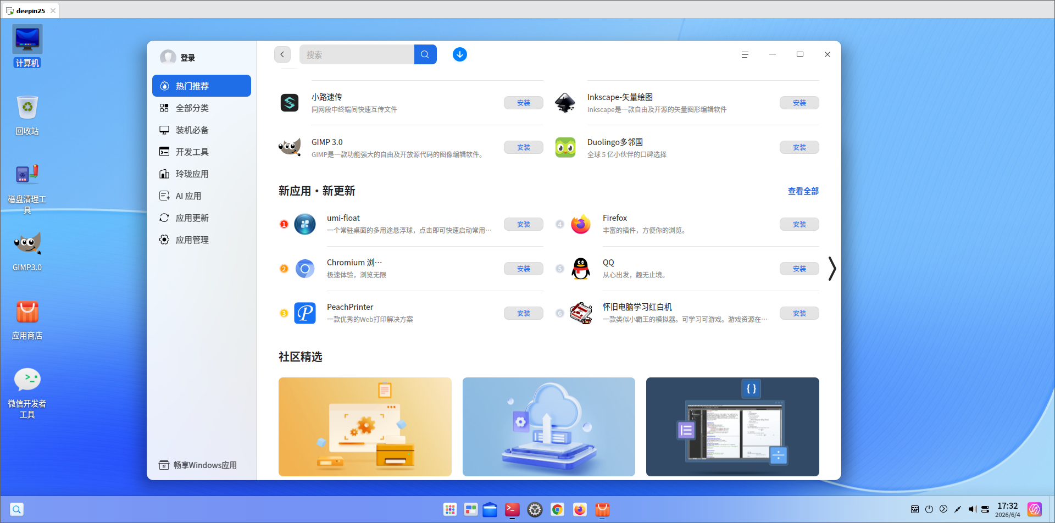
Task: Open the Chromium browser icon in the list
Action: coord(305,269)
